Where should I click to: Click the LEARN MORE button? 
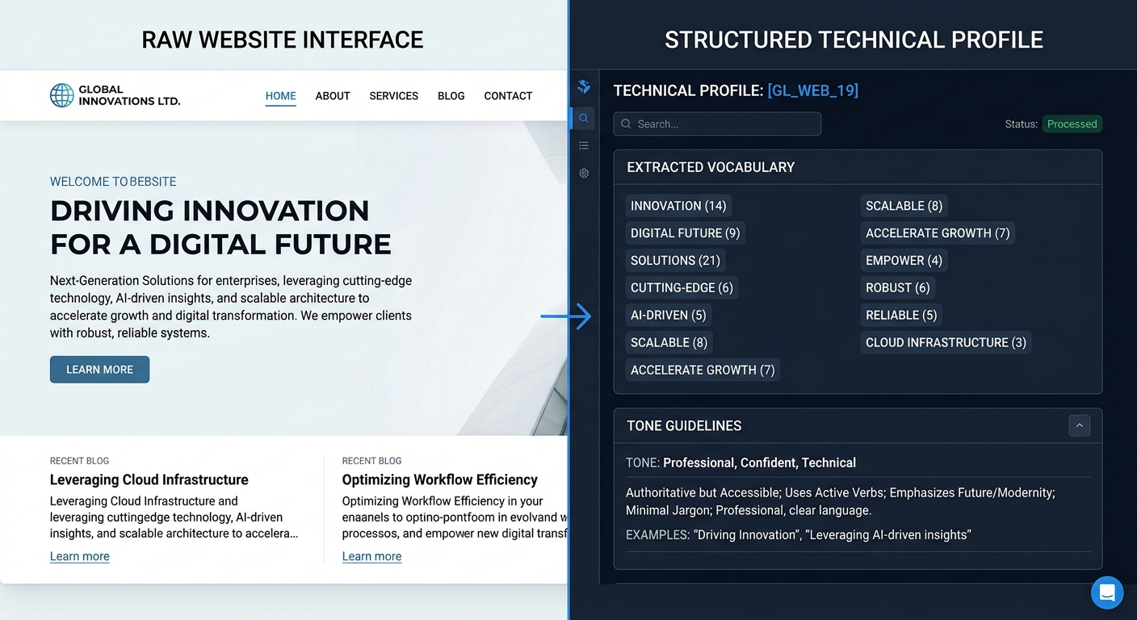coord(100,369)
